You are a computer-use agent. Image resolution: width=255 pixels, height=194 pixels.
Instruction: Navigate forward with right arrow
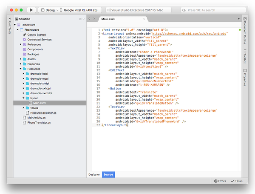point(94,19)
